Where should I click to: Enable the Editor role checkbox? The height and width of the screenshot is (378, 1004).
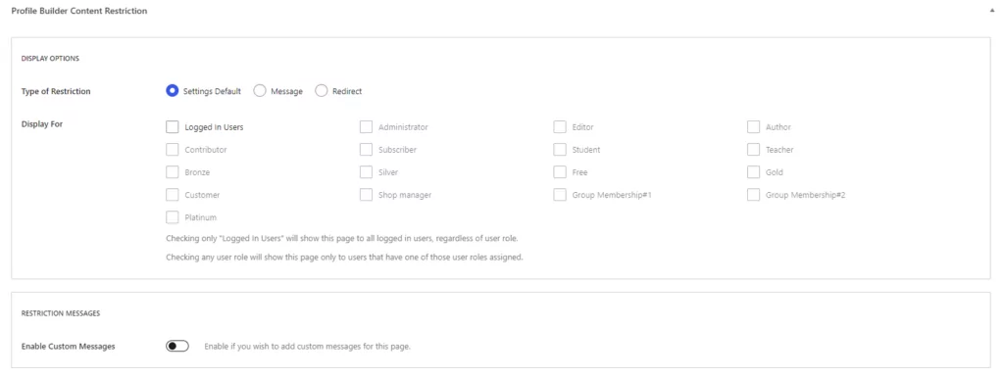click(x=560, y=127)
